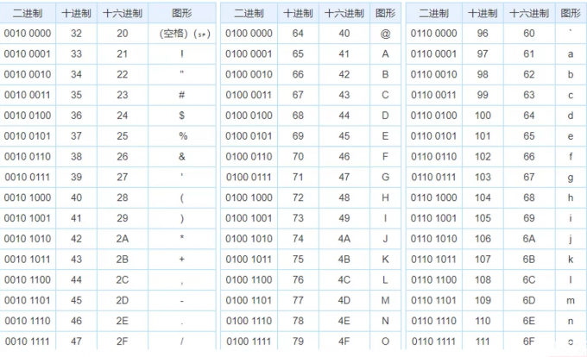Click the @ symbol cell
Viewport: 587px width, 357px height.
tap(385, 34)
